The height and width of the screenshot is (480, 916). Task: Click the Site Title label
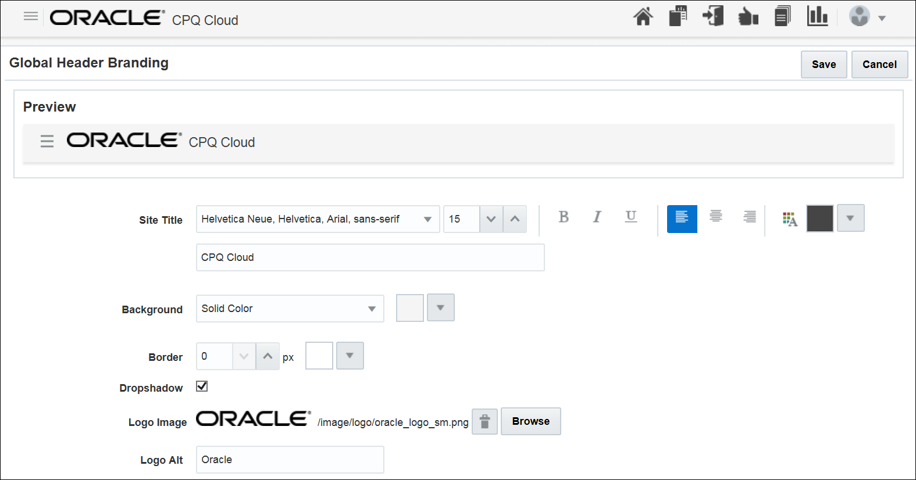tap(161, 220)
